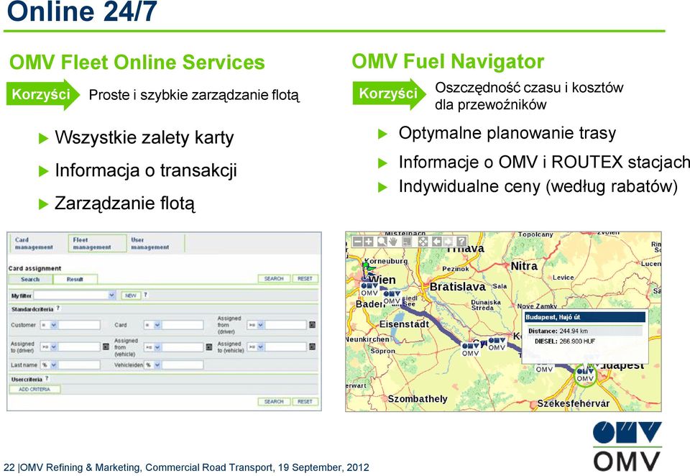
Task: Open calendar for Assigned to (vehicle)
Action: click(312, 347)
